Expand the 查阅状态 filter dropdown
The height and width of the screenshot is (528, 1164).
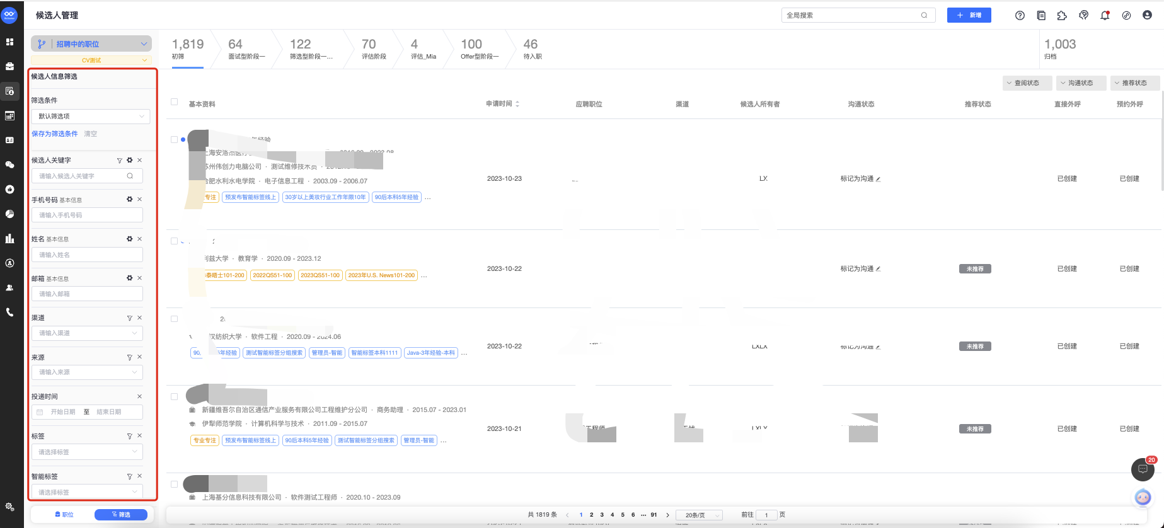coord(1027,83)
